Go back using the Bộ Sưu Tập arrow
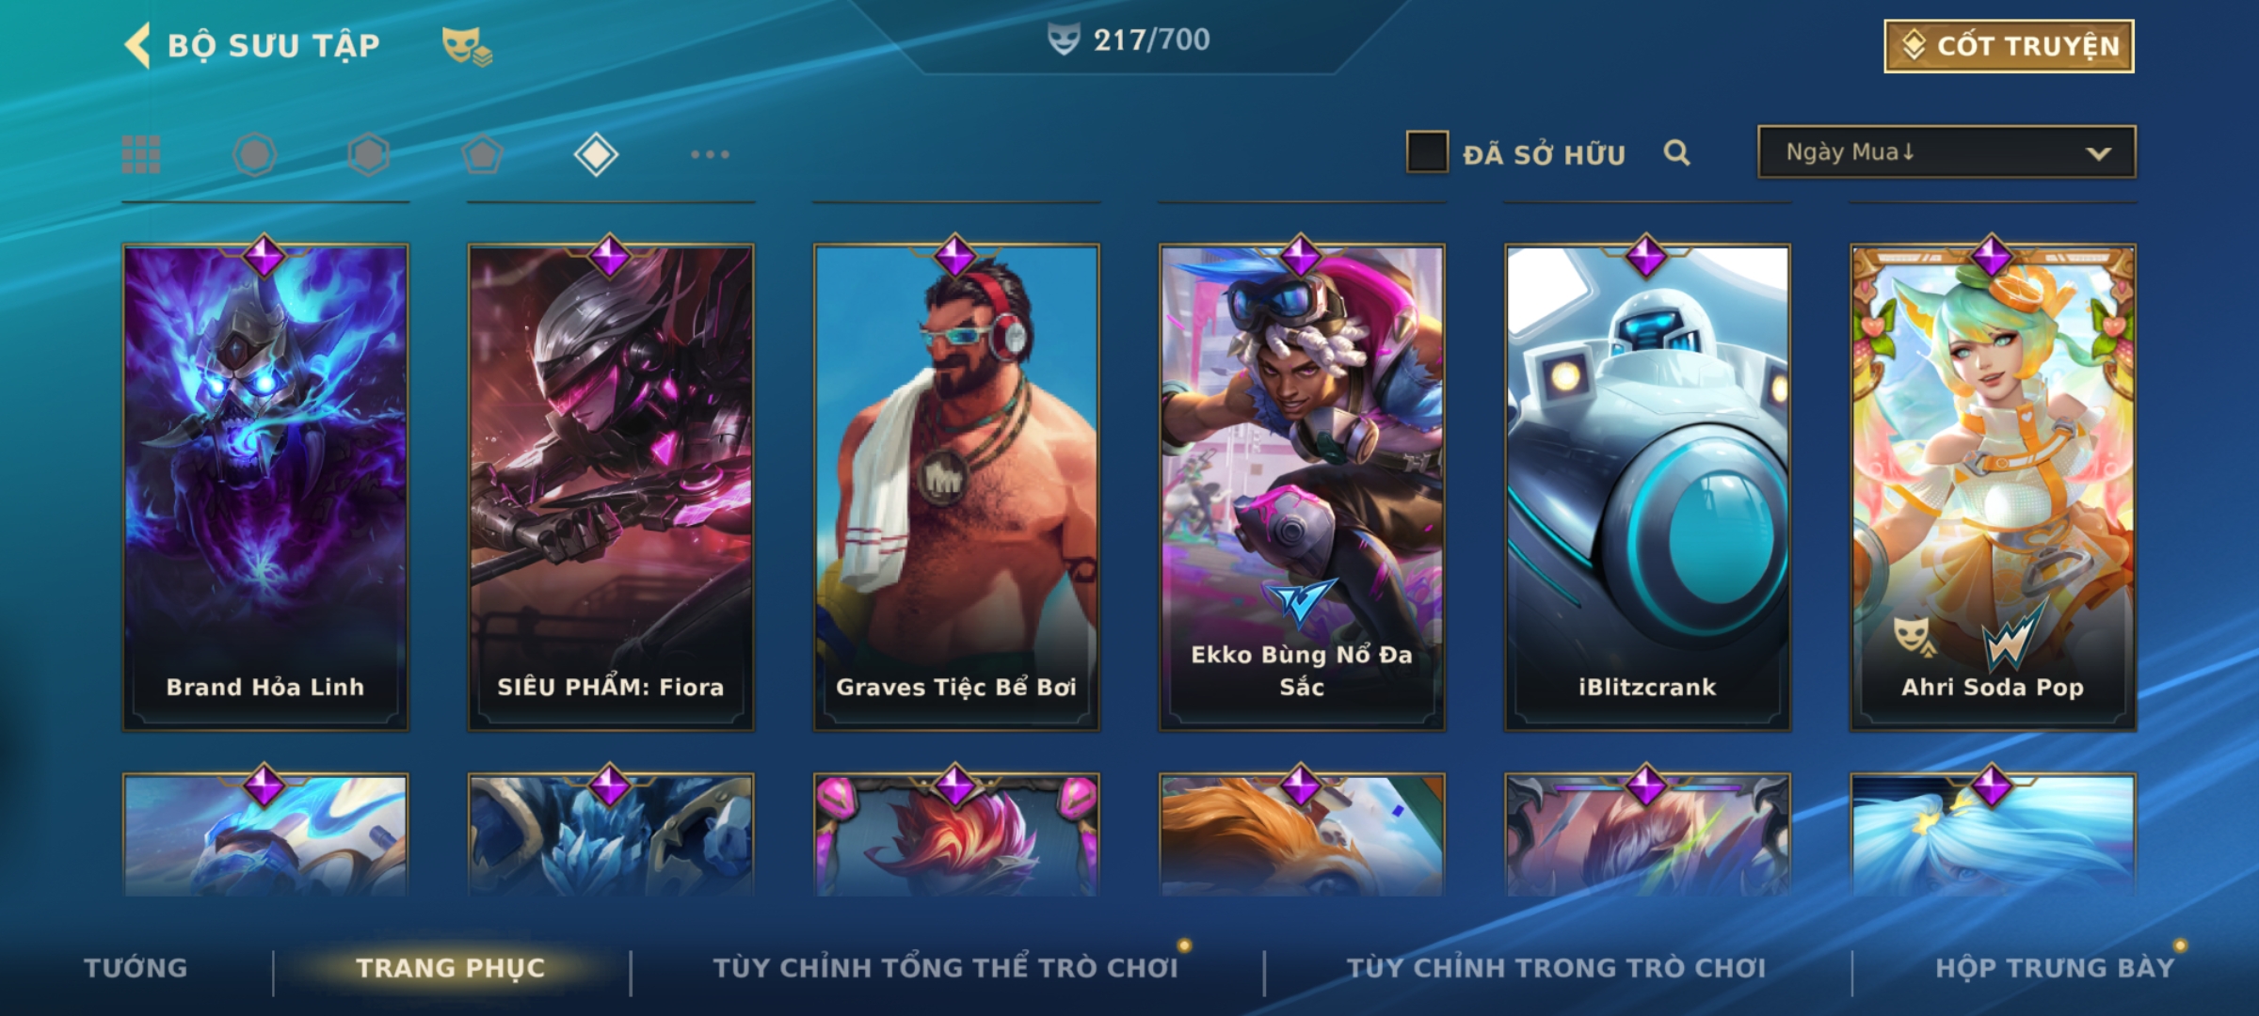This screenshot has width=2259, height=1016. click(x=137, y=45)
